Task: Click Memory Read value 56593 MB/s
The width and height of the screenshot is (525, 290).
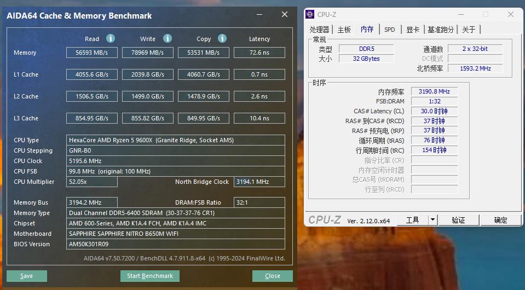Action: [92, 53]
